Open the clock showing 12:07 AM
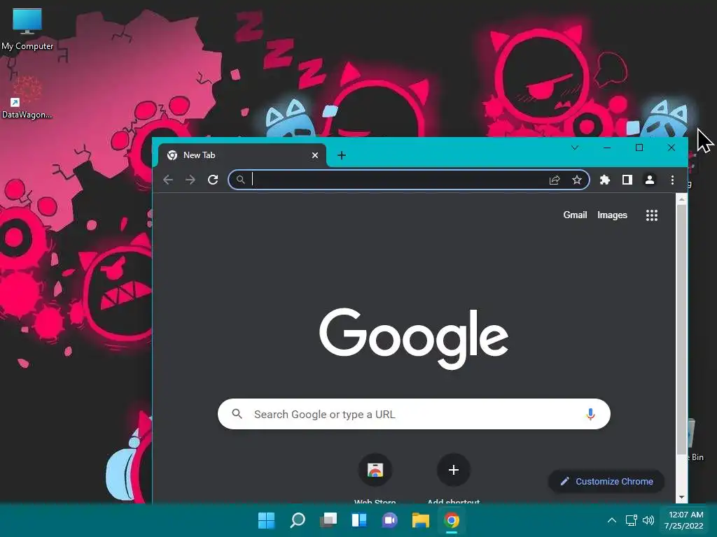This screenshot has width=717, height=537. point(684,520)
